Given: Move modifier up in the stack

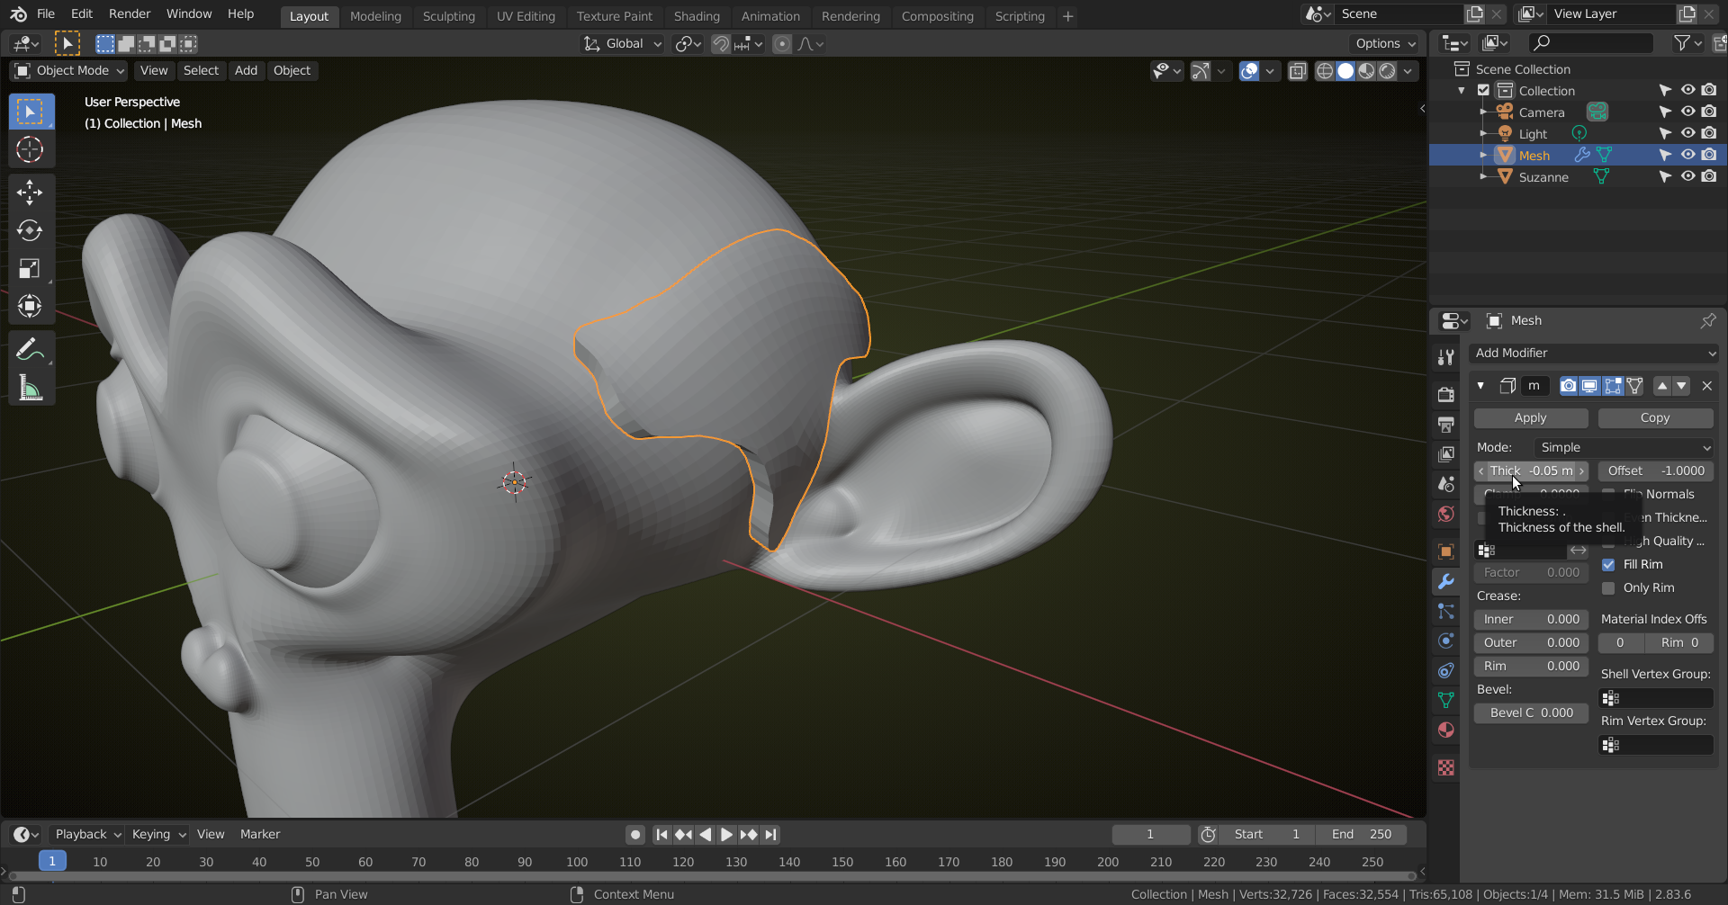Looking at the screenshot, I should coord(1662,386).
